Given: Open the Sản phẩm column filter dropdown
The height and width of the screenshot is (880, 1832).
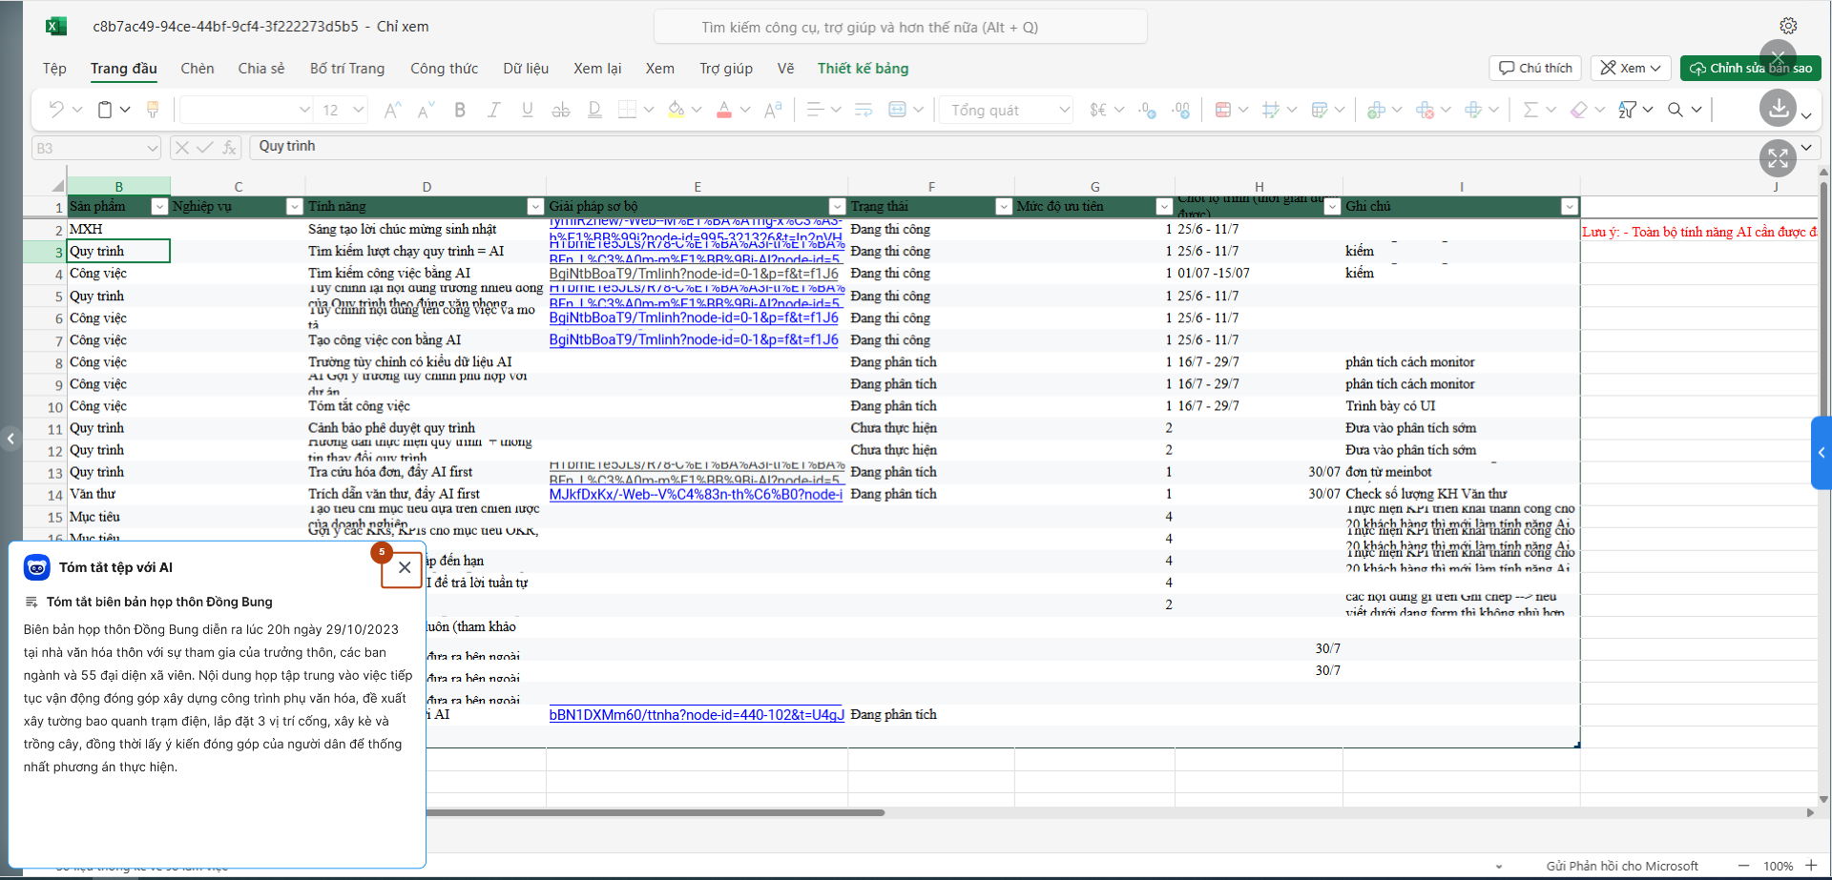Looking at the screenshot, I should pos(159,207).
